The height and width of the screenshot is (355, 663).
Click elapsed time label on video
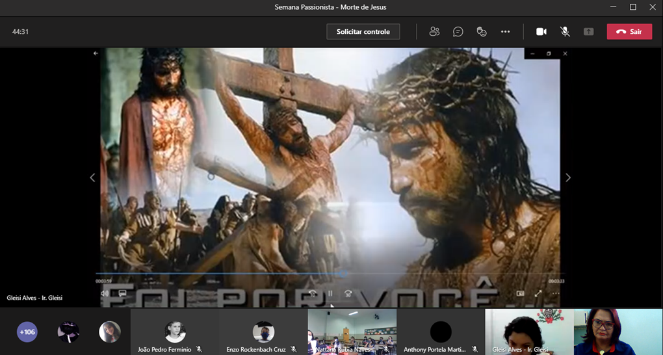(103, 281)
